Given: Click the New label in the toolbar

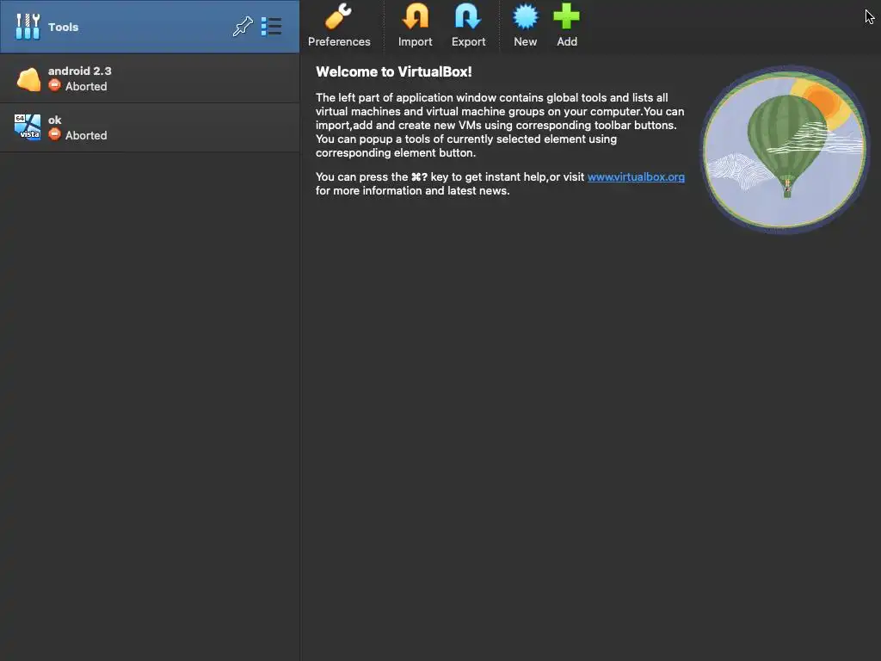Looking at the screenshot, I should click(526, 41).
